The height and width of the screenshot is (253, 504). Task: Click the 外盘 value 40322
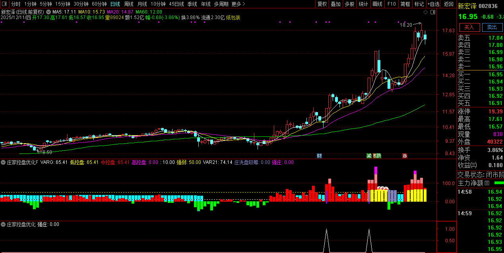[x=494, y=142]
